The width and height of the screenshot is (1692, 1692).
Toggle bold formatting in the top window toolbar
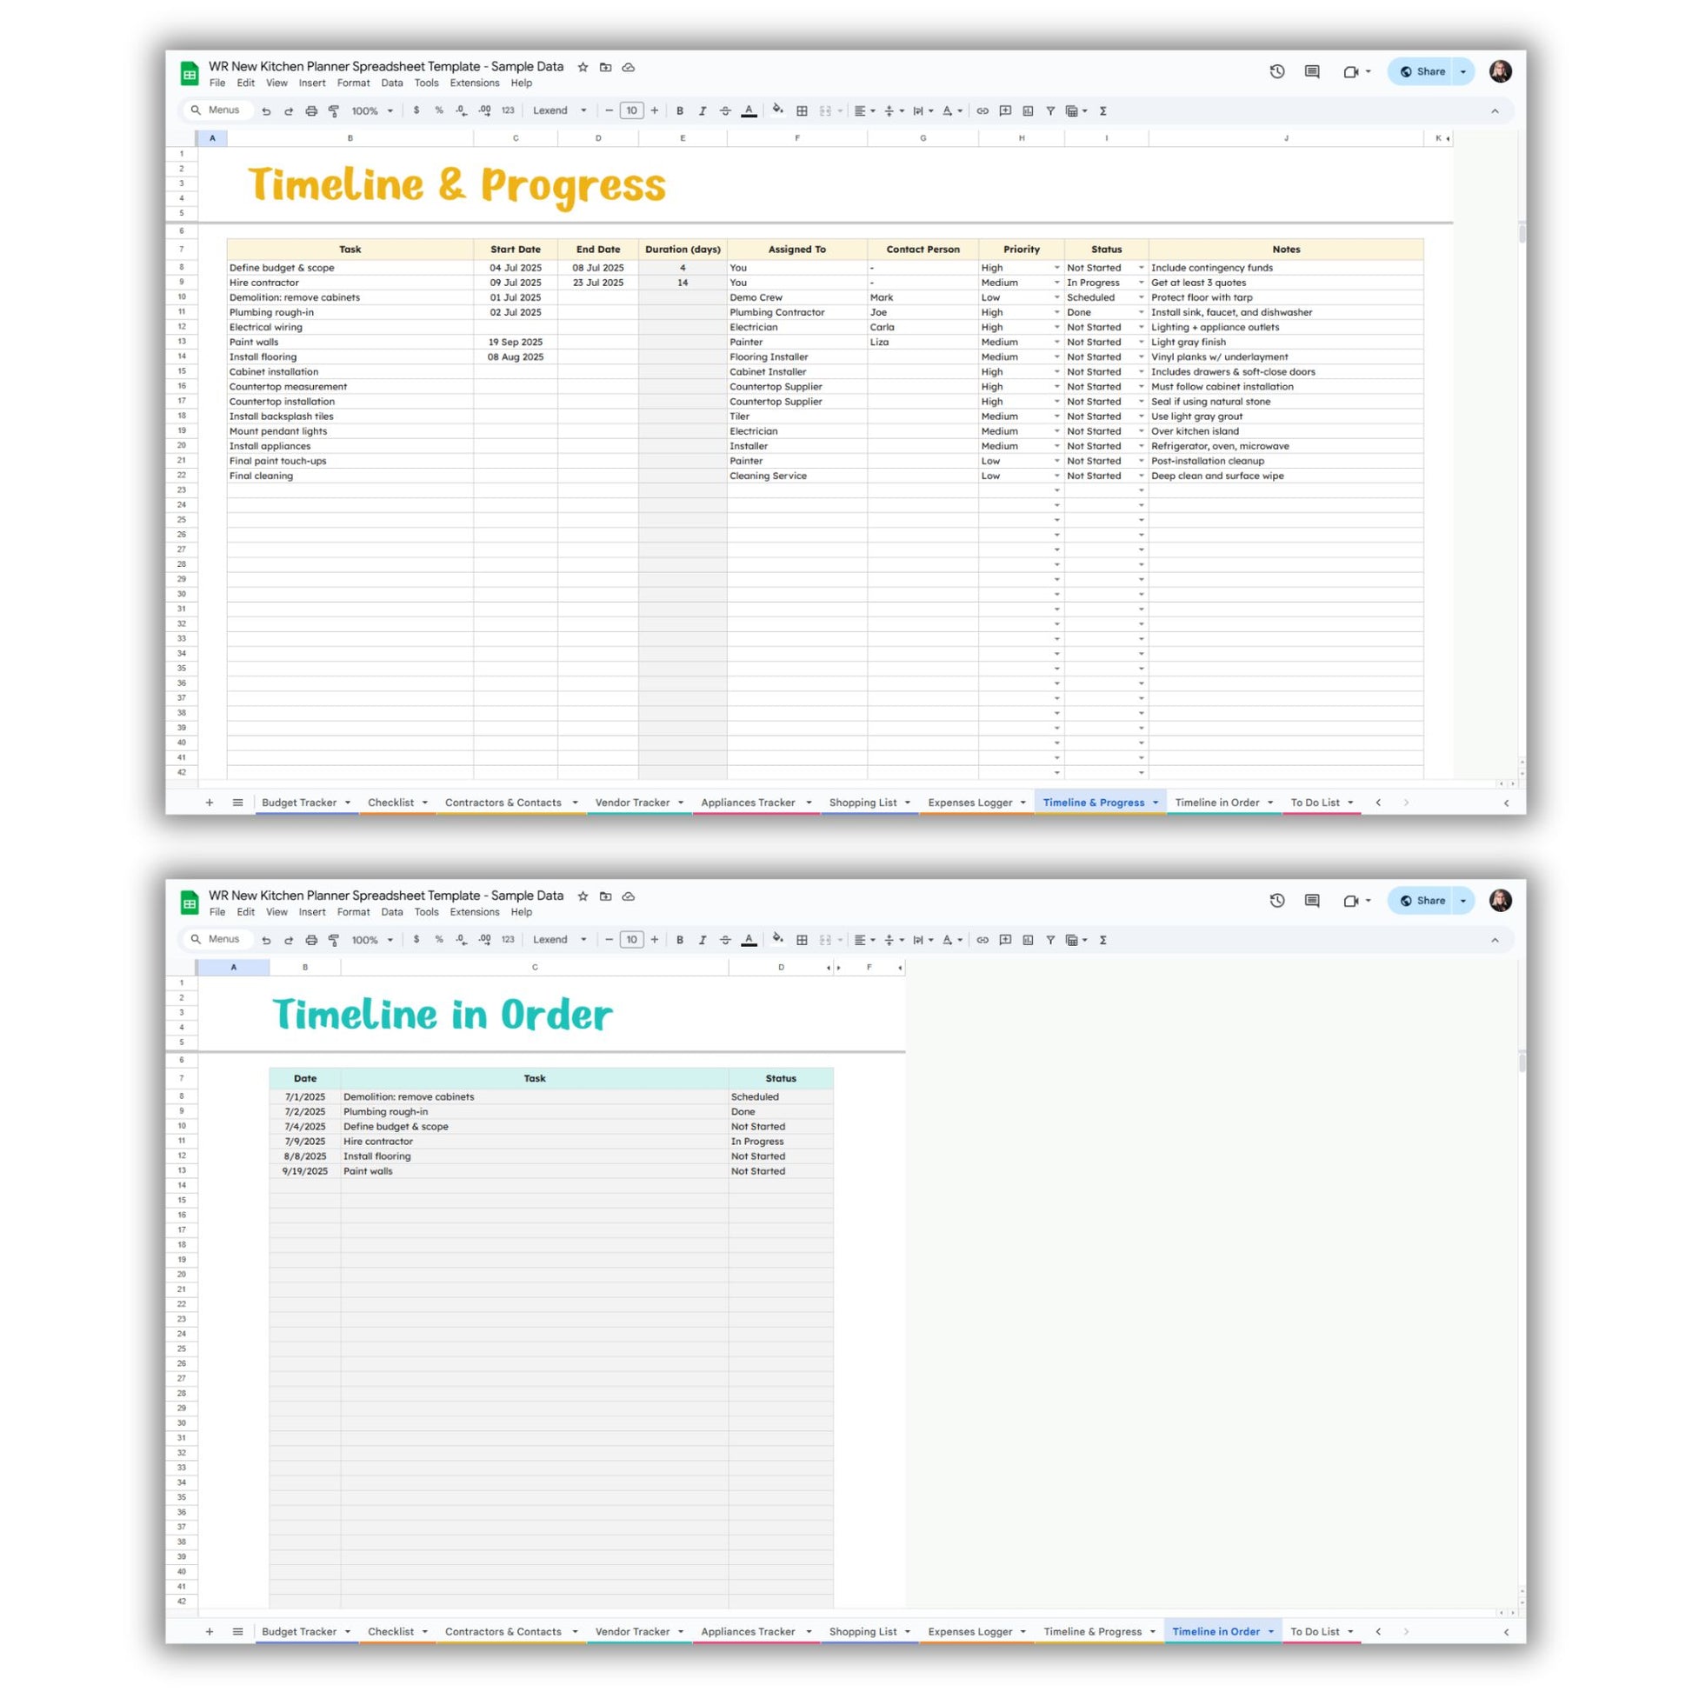coord(680,111)
